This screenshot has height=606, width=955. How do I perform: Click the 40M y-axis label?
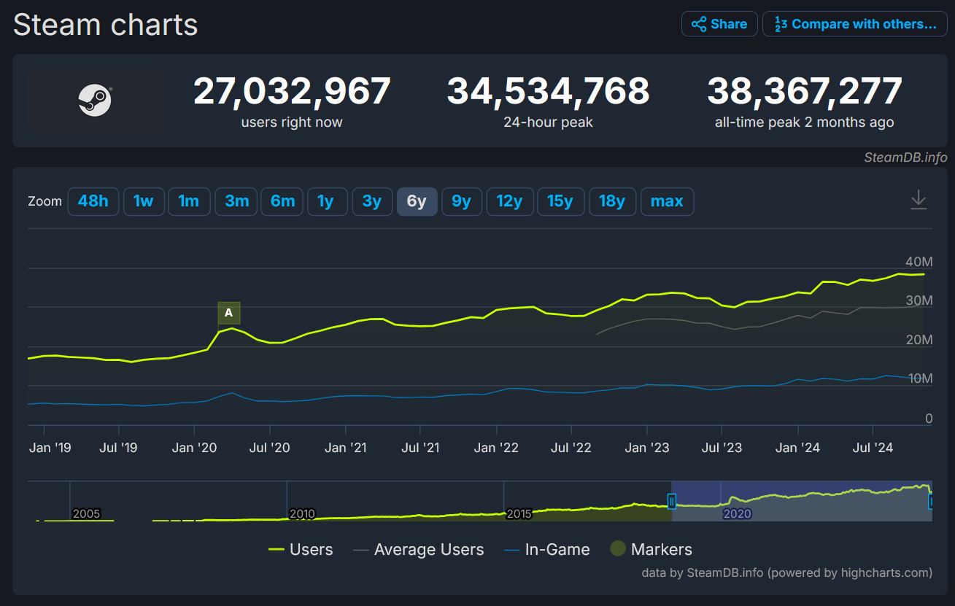click(918, 262)
